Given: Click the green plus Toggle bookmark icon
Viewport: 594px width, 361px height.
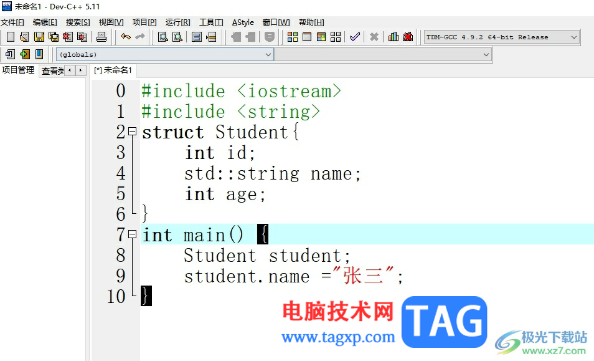Looking at the screenshot, I should (25, 54).
